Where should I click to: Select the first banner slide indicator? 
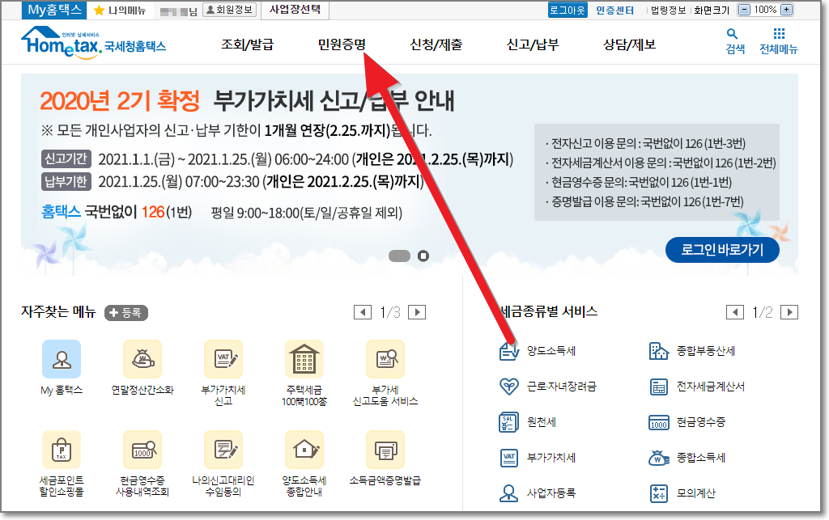pyautogui.click(x=399, y=256)
